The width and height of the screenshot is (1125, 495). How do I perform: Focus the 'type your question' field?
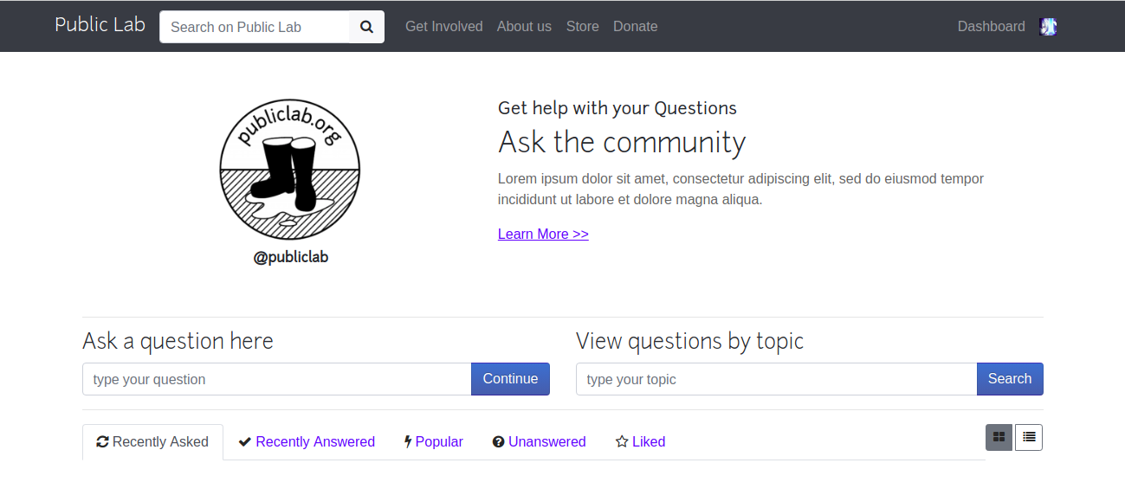click(x=277, y=379)
